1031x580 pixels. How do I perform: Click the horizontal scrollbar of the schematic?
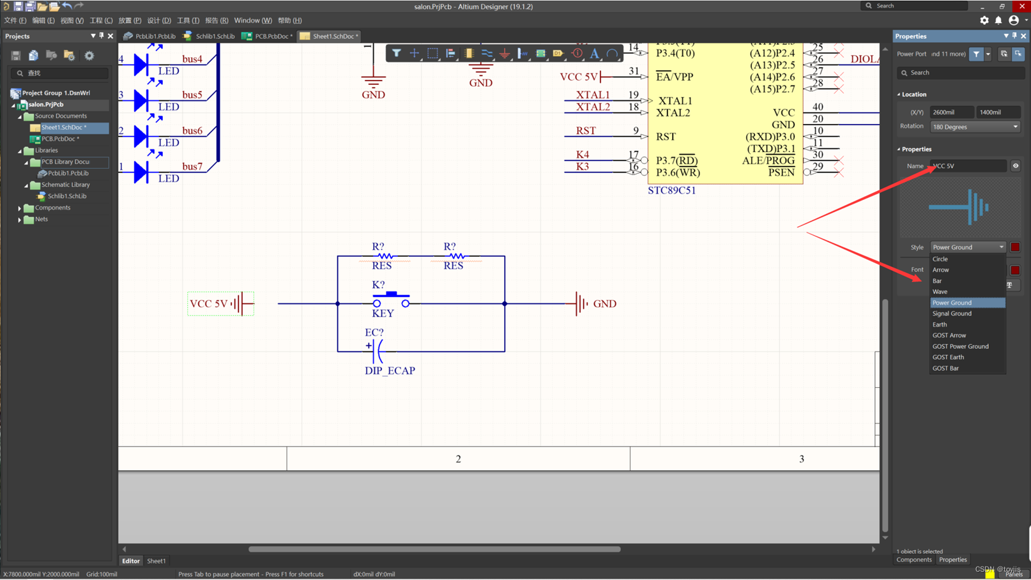coord(434,549)
